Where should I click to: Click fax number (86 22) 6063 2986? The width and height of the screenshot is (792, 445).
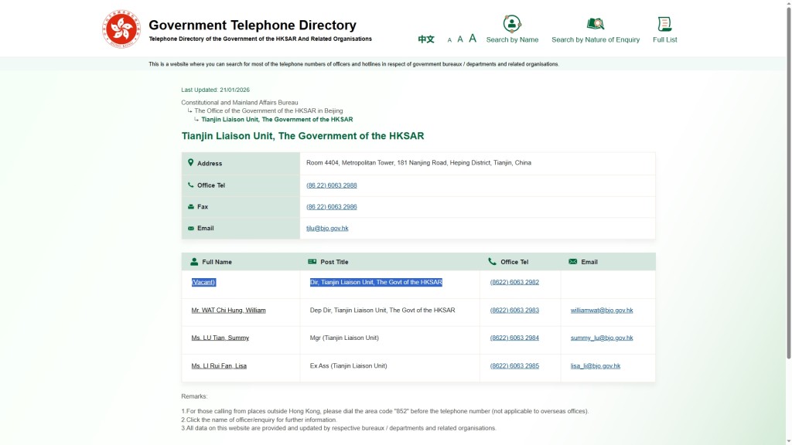[331, 207]
